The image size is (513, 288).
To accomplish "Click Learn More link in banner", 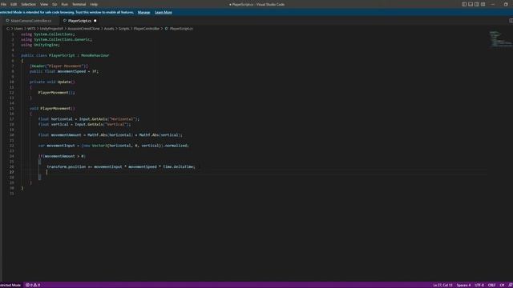I will point(164,13).
